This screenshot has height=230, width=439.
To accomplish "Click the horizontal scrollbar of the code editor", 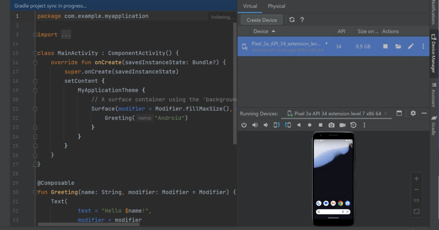I will 88,225.
